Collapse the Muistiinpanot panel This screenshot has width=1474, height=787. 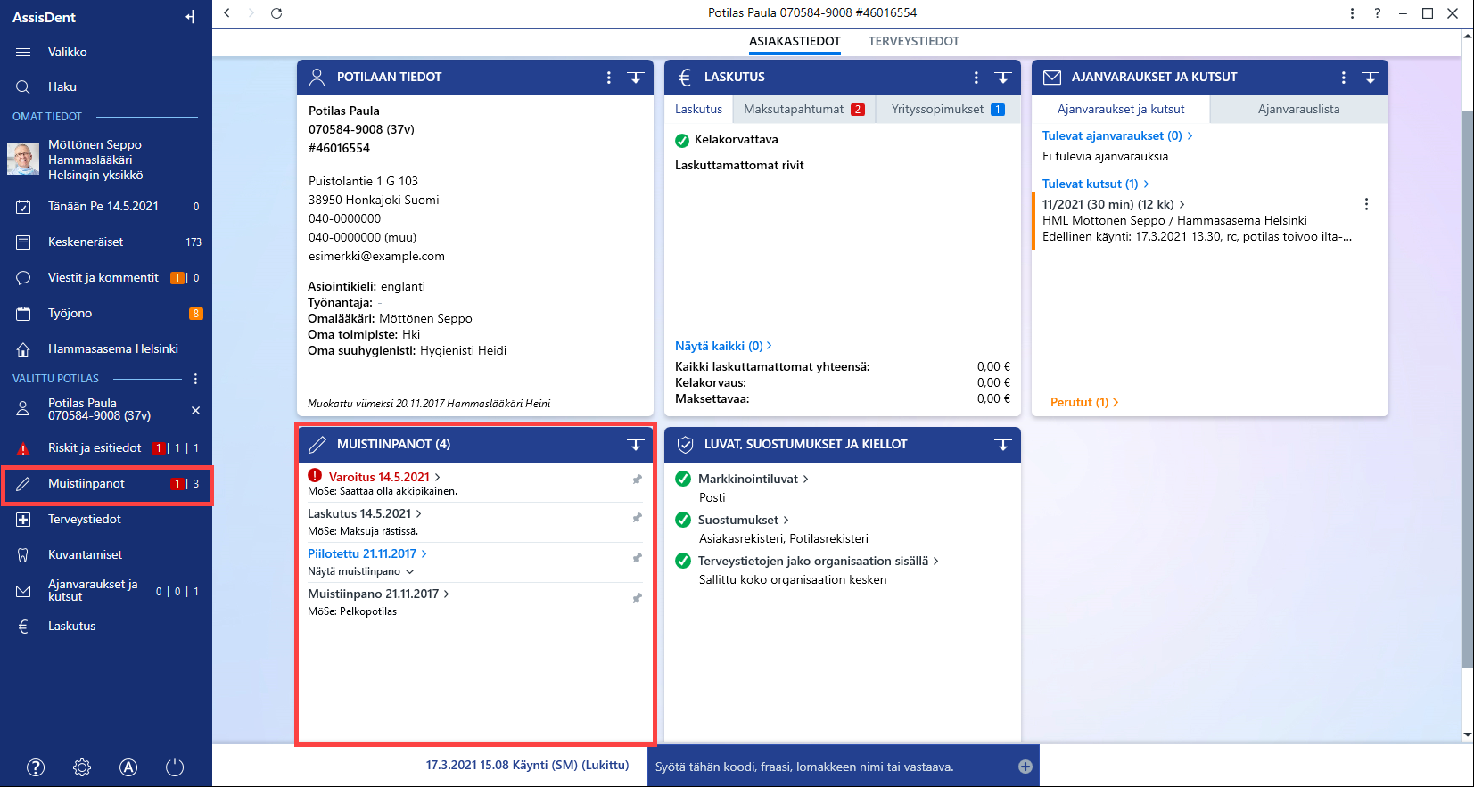click(x=635, y=444)
